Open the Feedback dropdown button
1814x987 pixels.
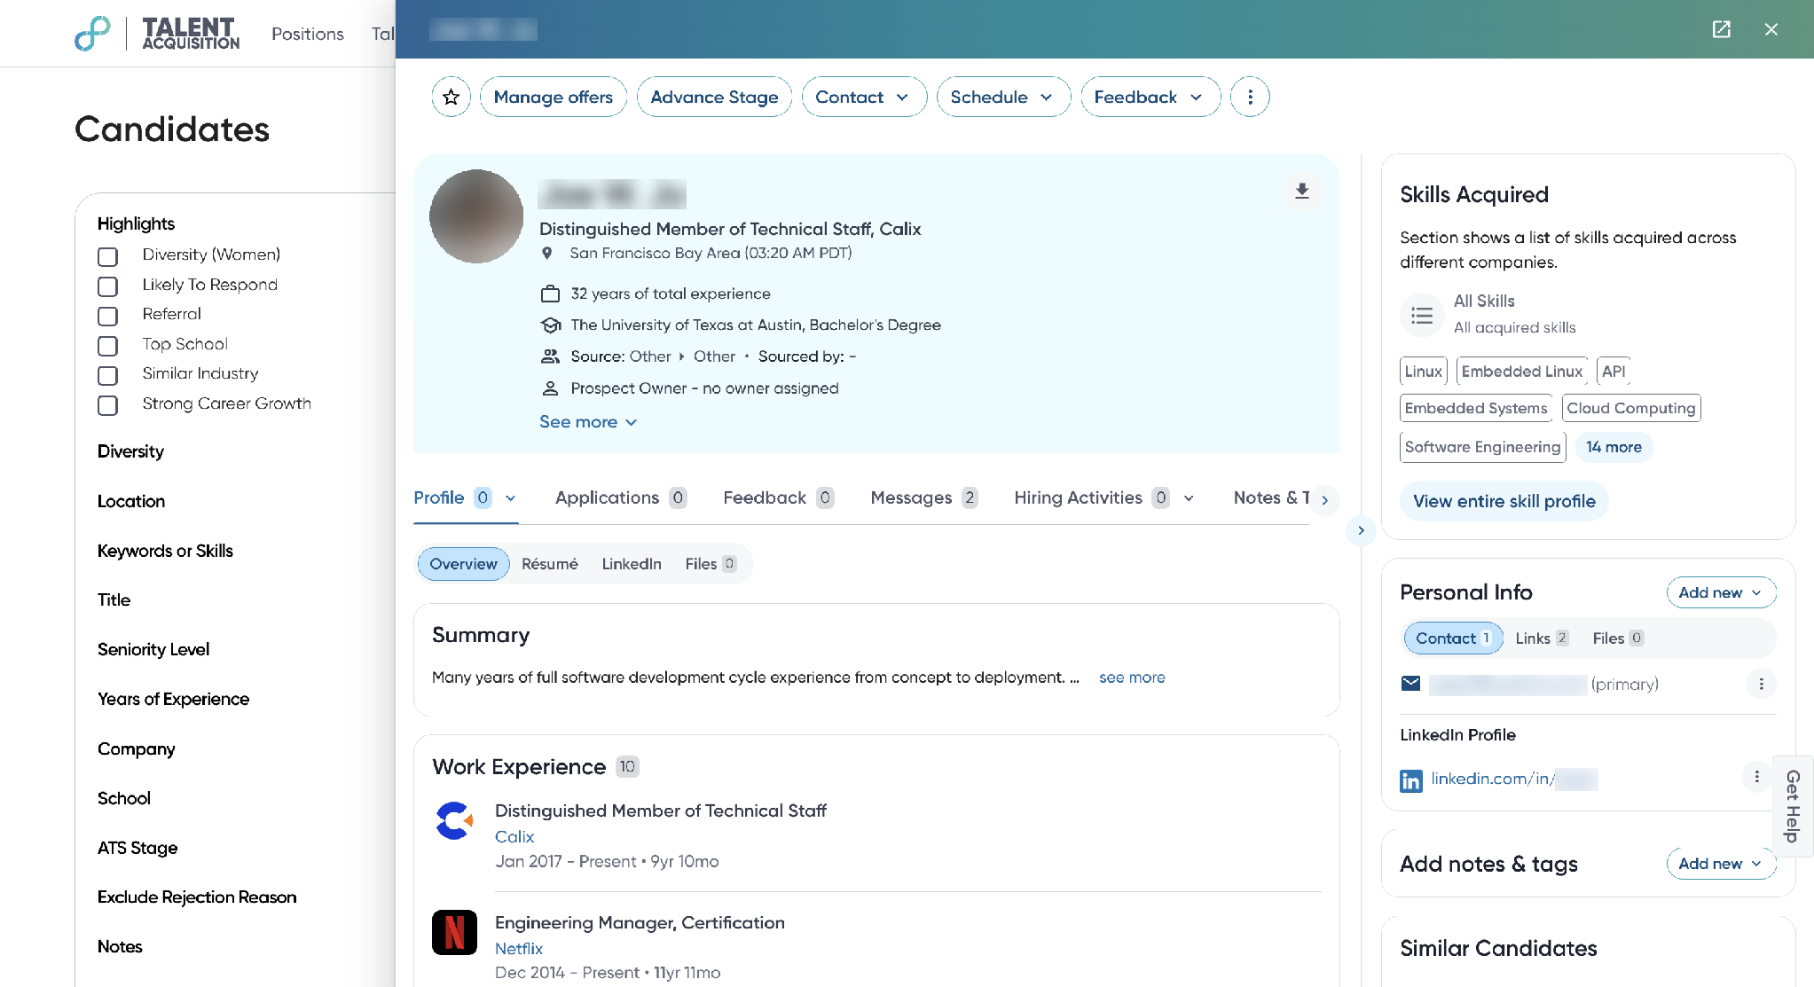(1150, 97)
